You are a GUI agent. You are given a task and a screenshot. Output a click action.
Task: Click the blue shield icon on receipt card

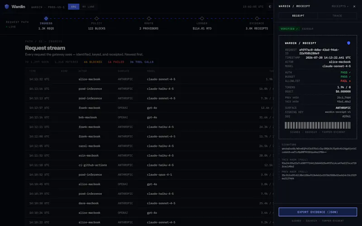(348, 43)
